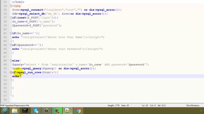Click the closing brace on line 57
The width and height of the screenshot is (204, 114).
[x=13, y=96]
